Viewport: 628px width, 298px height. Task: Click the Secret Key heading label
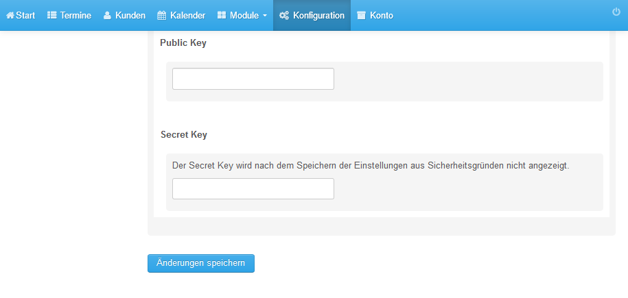coord(184,135)
